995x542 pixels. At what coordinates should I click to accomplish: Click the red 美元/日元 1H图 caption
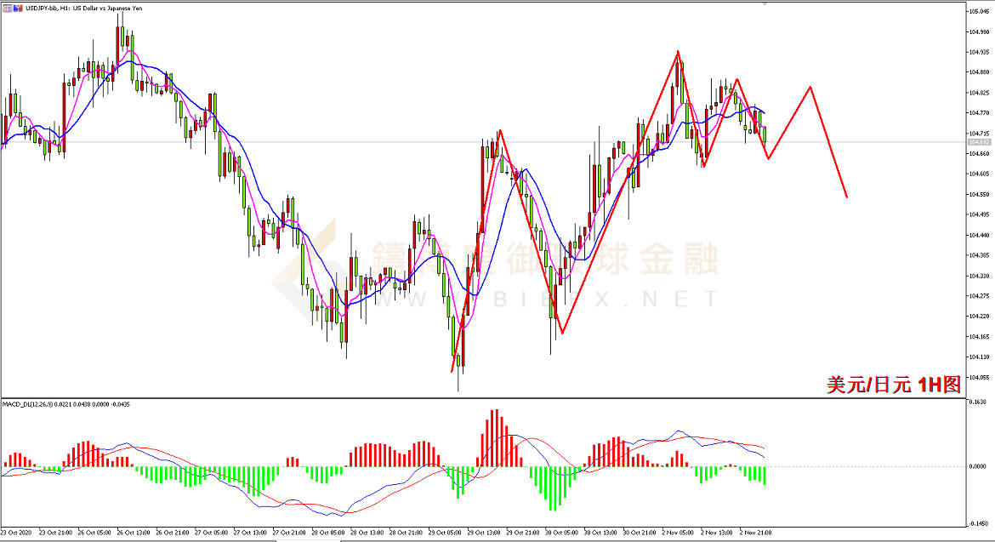click(894, 384)
